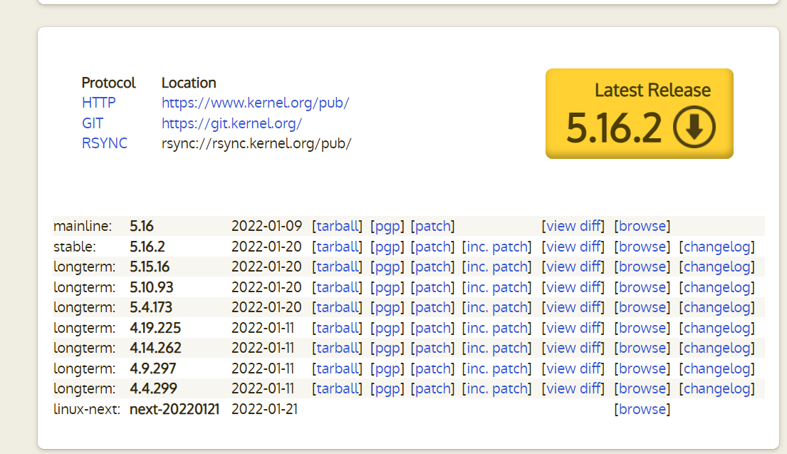Download tarball for longterm 5.4.173
This screenshot has height=454, width=787.
pos(338,307)
